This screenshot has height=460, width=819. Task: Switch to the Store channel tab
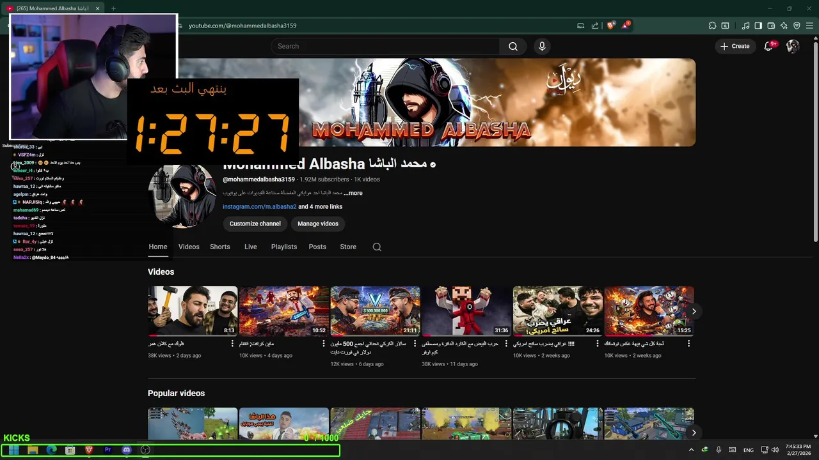(348, 247)
